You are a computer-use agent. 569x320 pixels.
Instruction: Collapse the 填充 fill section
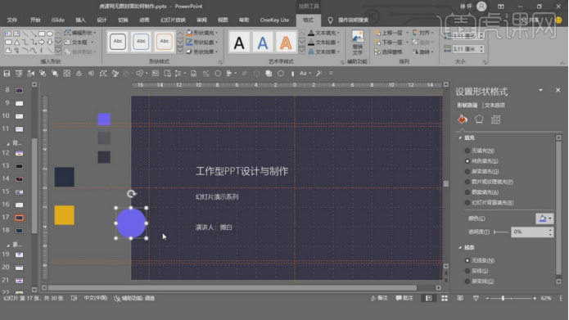467,137
